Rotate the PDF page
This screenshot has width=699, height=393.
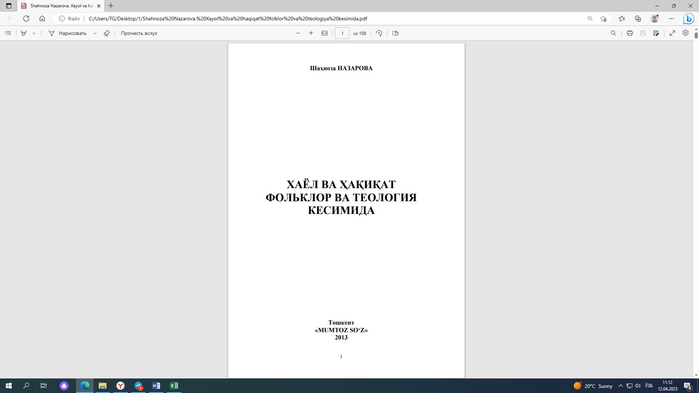click(x=379, y=33)
